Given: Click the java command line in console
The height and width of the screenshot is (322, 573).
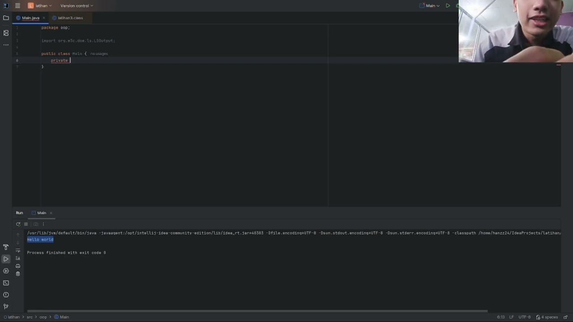Looking at the screenshot, I should [294, 233].
